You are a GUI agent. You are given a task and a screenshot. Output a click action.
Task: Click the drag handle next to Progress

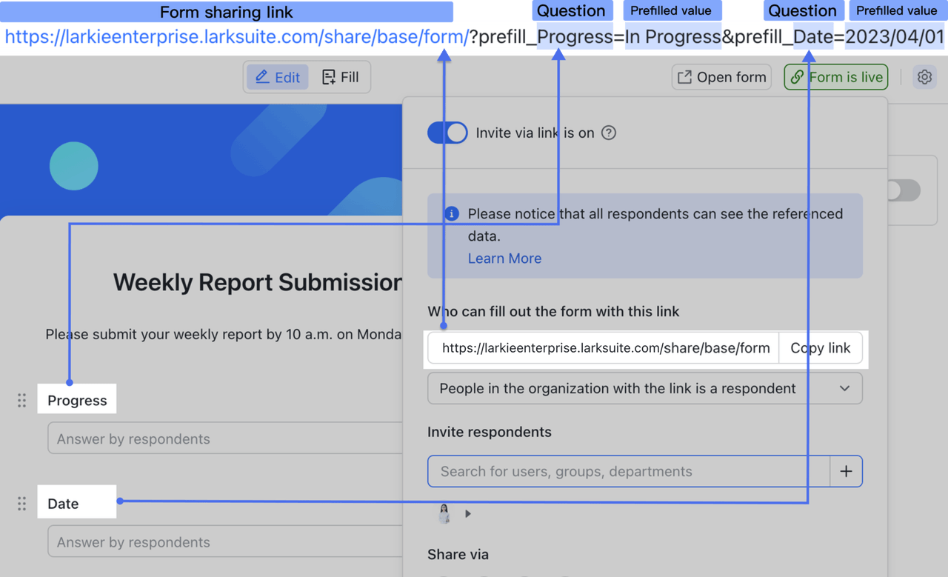pyautogui.click(x=22, y=401)
